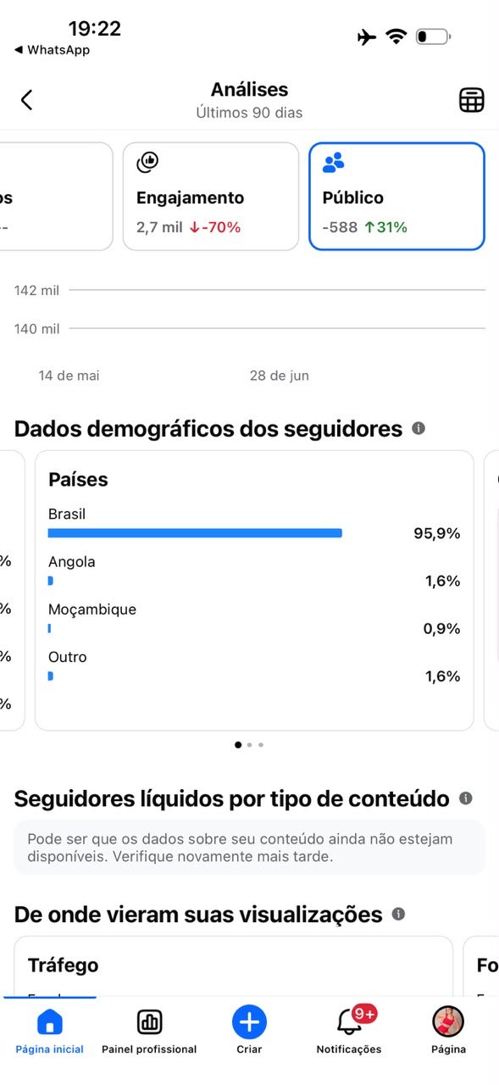The height and width of the screenshot is (1085, 499).
Task: Tap the Painel profissional chart icon
Action: 149,1022
